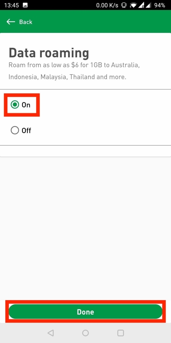Tap the network speed 0.00 K/s indicator
Image resolution: width=171 pixels, height=343 pixels.
[108, 5]
